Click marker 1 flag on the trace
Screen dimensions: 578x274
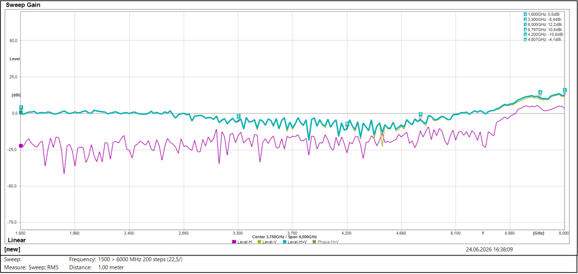pos(21,107)
